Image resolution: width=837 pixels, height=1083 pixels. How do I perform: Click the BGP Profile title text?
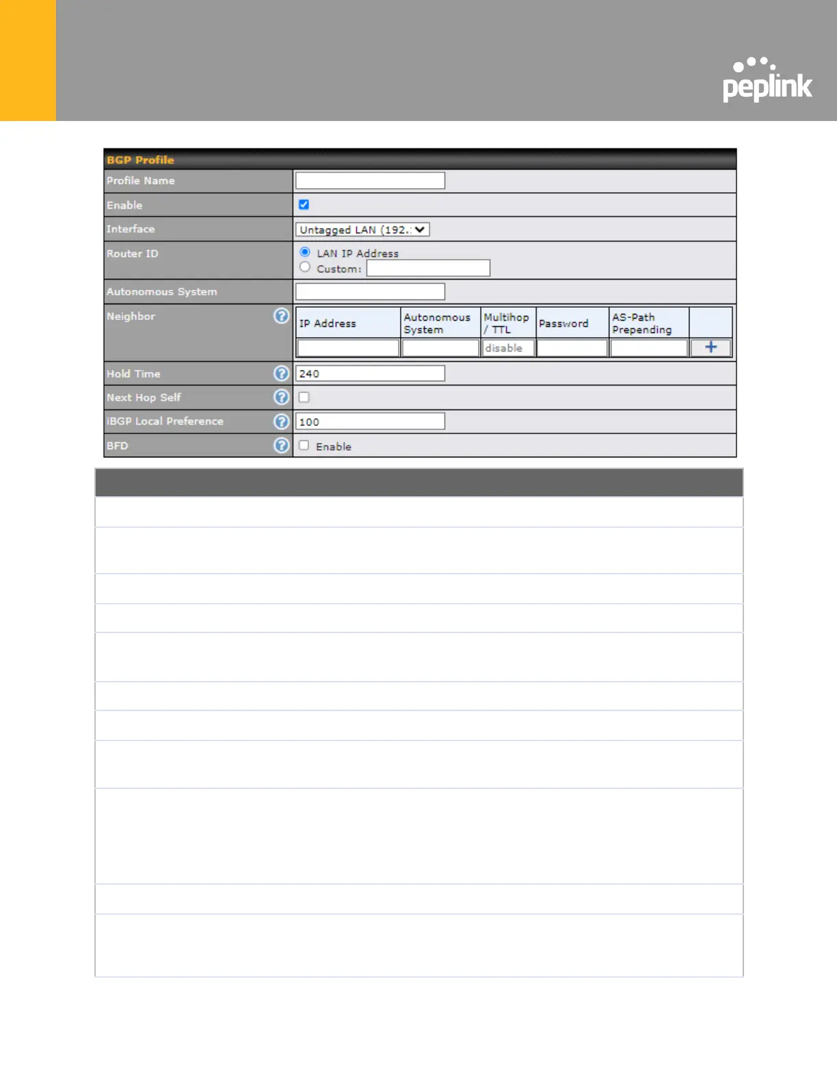[140, 160]
